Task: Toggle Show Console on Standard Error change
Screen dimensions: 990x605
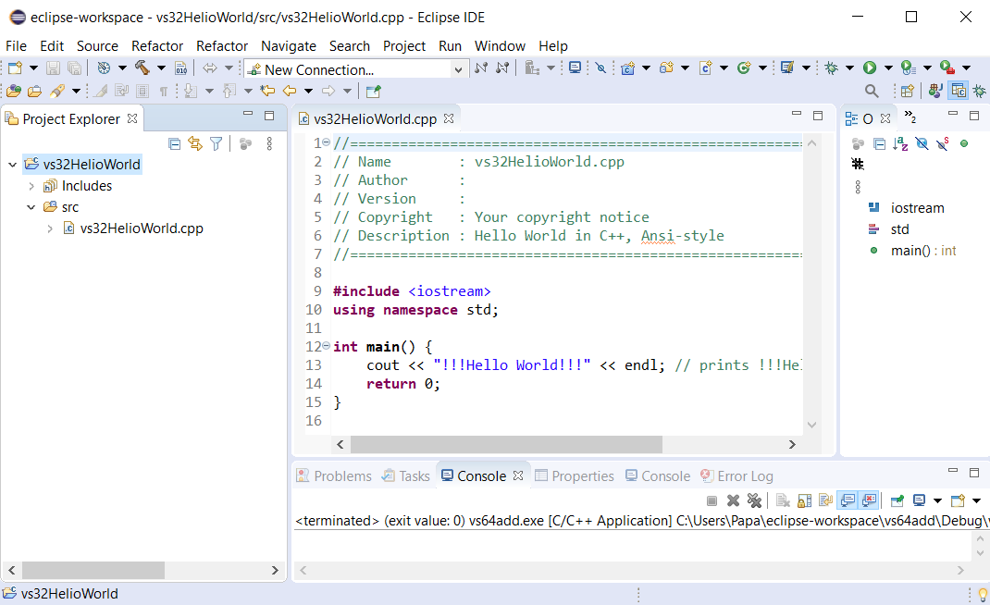Action: (870, 500)
